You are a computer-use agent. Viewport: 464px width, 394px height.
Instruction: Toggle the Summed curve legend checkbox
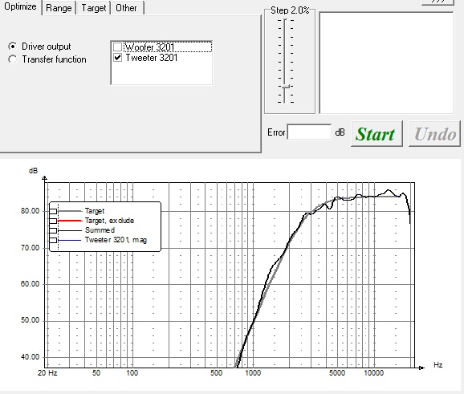point(53,230)
